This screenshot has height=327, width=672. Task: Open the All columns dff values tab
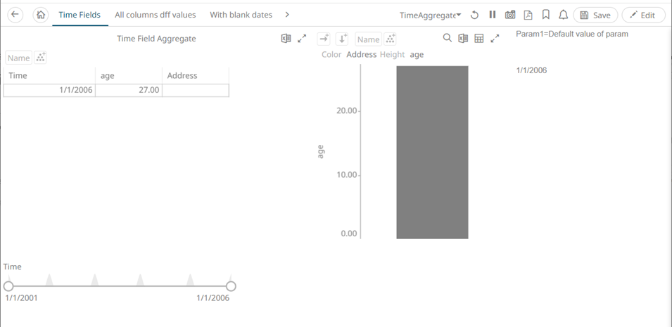coord(155,15)
